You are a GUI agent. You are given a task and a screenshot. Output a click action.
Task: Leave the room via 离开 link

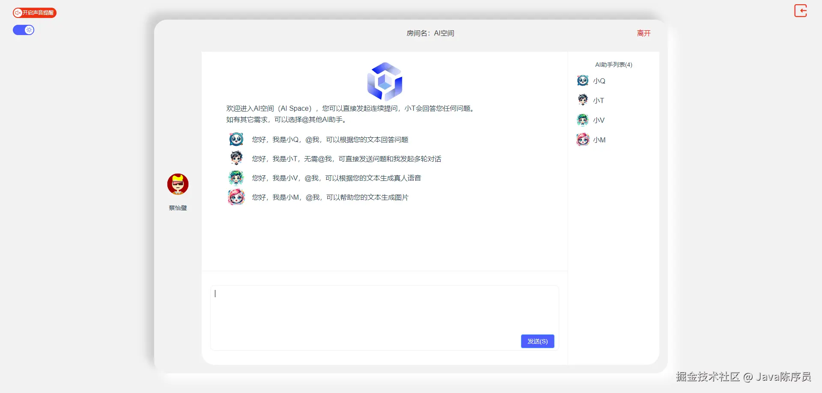tap(643, 33)
